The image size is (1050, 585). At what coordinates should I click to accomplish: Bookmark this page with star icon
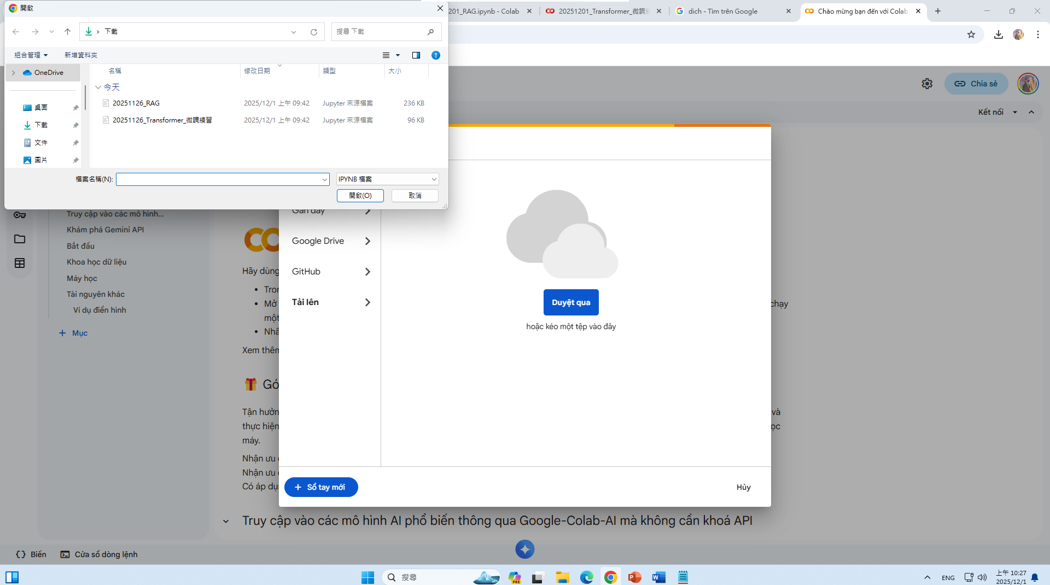(x=971, y=34)
